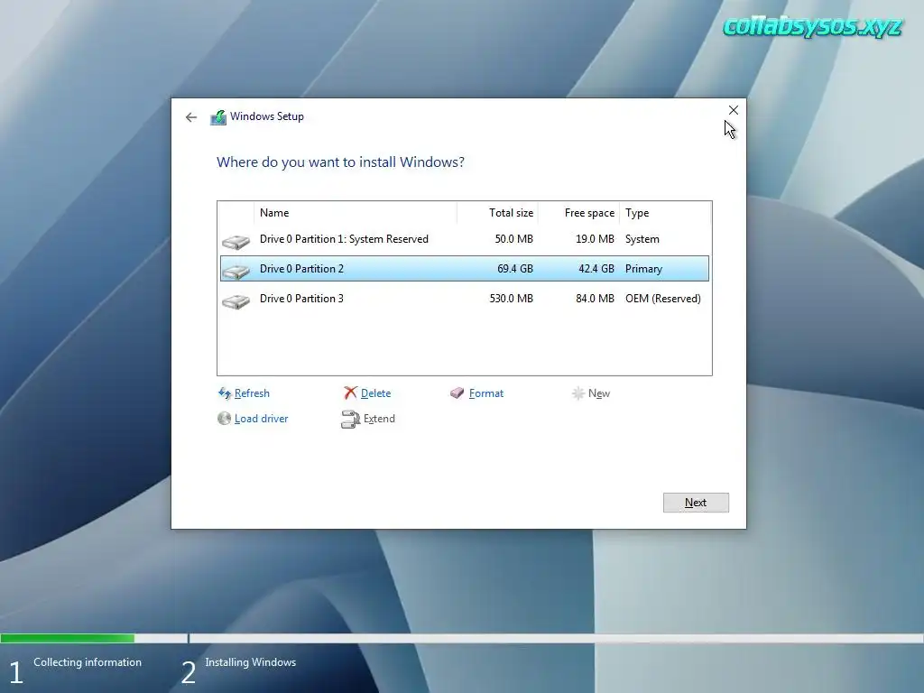Click the 84.0 MB free space cell
The height and width of the screenshot is (693, 924).
(x=596, y=298)
